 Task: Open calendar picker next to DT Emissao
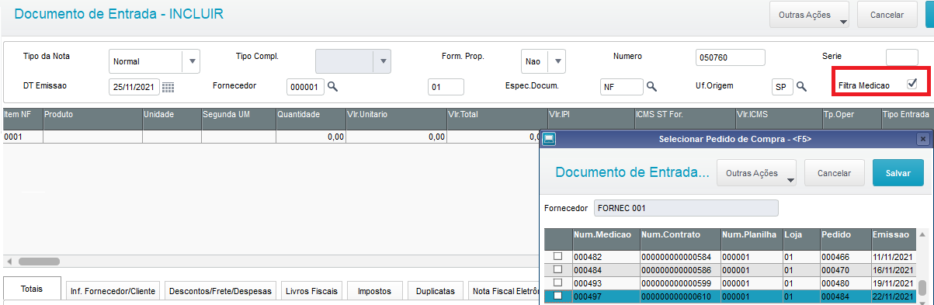pos(168,88)
